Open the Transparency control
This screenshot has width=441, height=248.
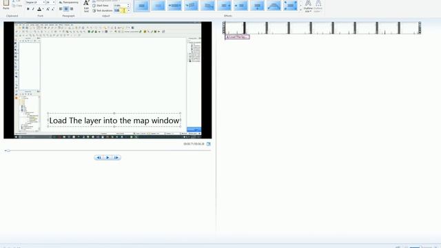pyautogui.click(x=69, y=2)
